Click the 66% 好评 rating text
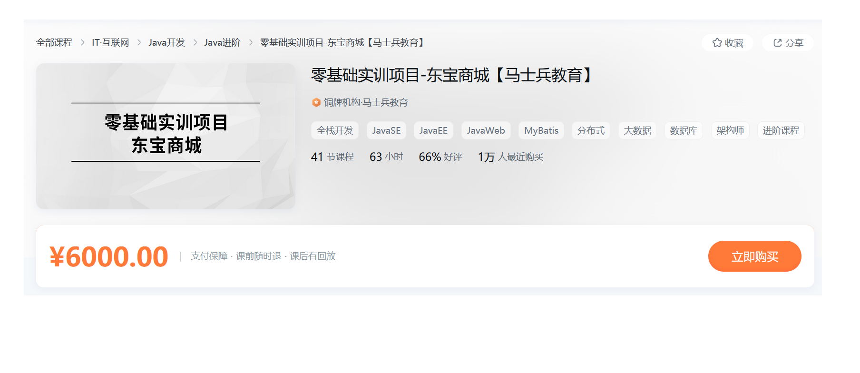The image size is (860, 373). click(x=440, y=157)
